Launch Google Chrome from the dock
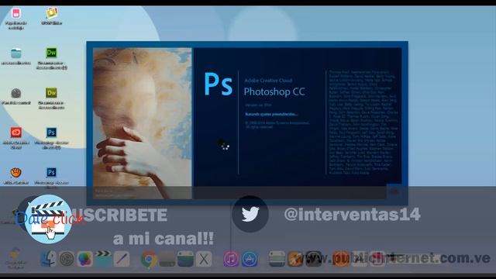This screenshot has width=496, height=279. (x=149, y=260)
